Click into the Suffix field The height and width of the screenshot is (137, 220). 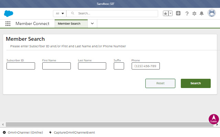click(119, 66)
